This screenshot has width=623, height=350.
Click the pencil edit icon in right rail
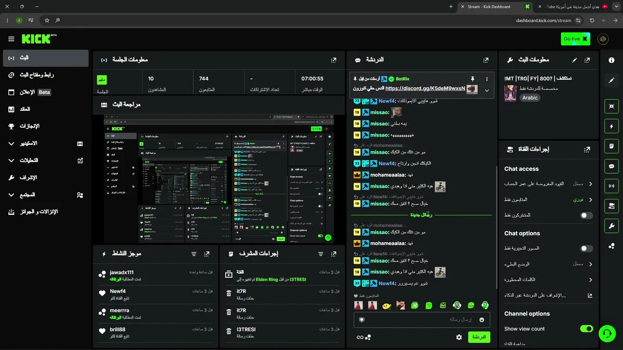click(x=611, y=80)
